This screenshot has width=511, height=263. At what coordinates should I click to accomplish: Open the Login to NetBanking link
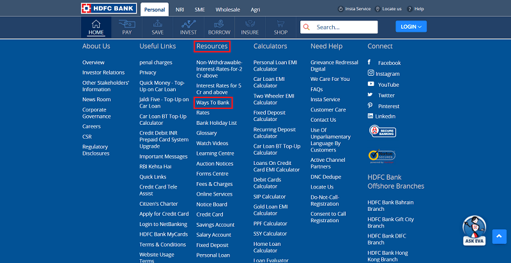click(x=164, y=224)
